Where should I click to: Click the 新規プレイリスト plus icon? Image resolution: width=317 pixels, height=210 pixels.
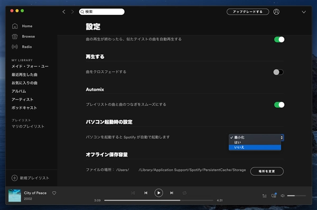15,178
